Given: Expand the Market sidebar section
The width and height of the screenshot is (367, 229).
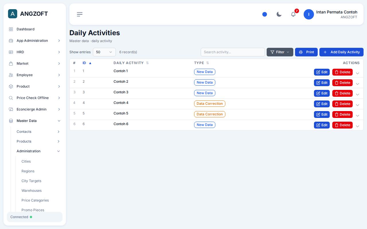Looking at the screenshot, I should (x=35, y=64).
